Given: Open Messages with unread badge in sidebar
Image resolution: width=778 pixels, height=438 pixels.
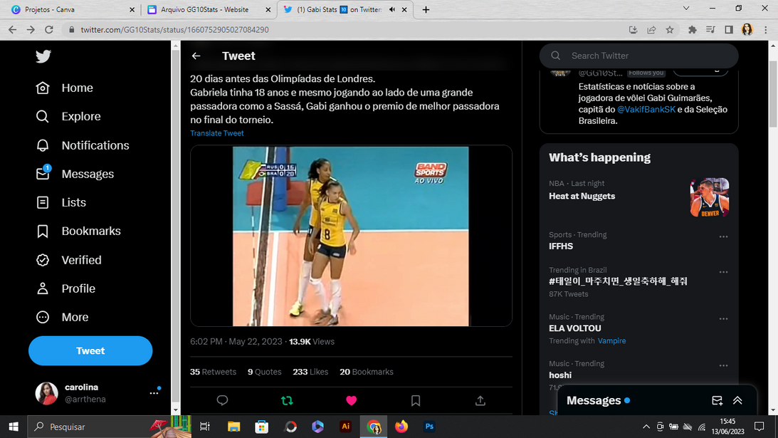Looking at the screenshot, I should (75, 174).
